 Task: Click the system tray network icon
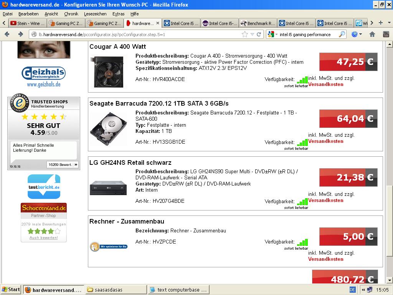click(x=370, y=290)
